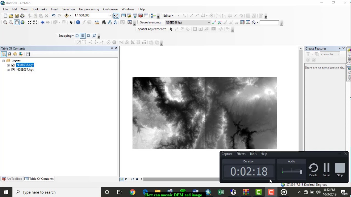This screenshot has height=197, width=351.
Task: Open the ModelBuilder window icon
Action: tap(154, 16)
